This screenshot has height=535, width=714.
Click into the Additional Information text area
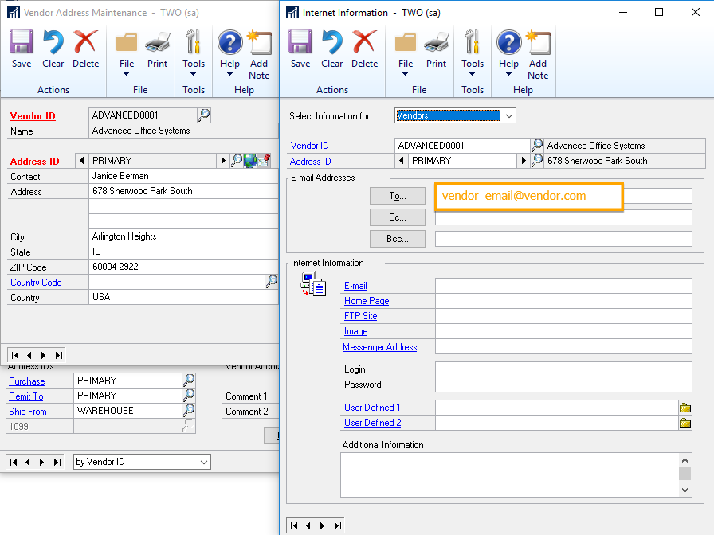509,474
